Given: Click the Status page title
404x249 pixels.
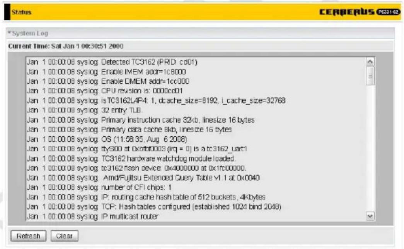Looking at the screenshot, I should click(21, 12).
